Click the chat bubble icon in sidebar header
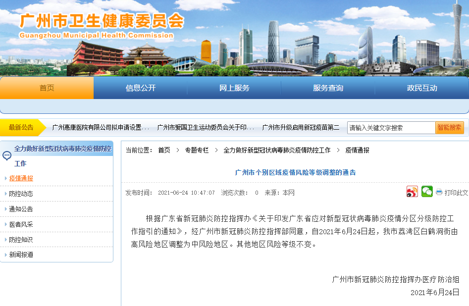Image resolution: width=469 pixels, height=306 pixels. coord(7,155)
